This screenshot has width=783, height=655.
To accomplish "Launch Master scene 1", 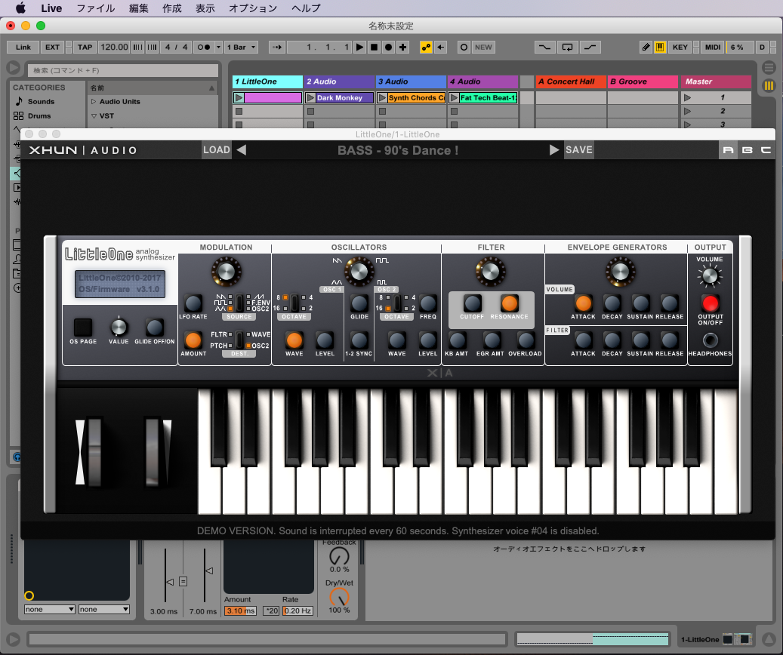I will (688, 98).
